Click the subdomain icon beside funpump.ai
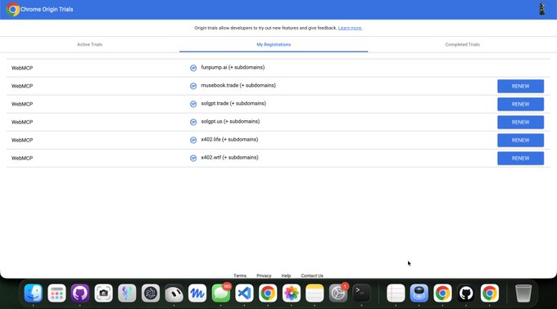 click(193, 68)
